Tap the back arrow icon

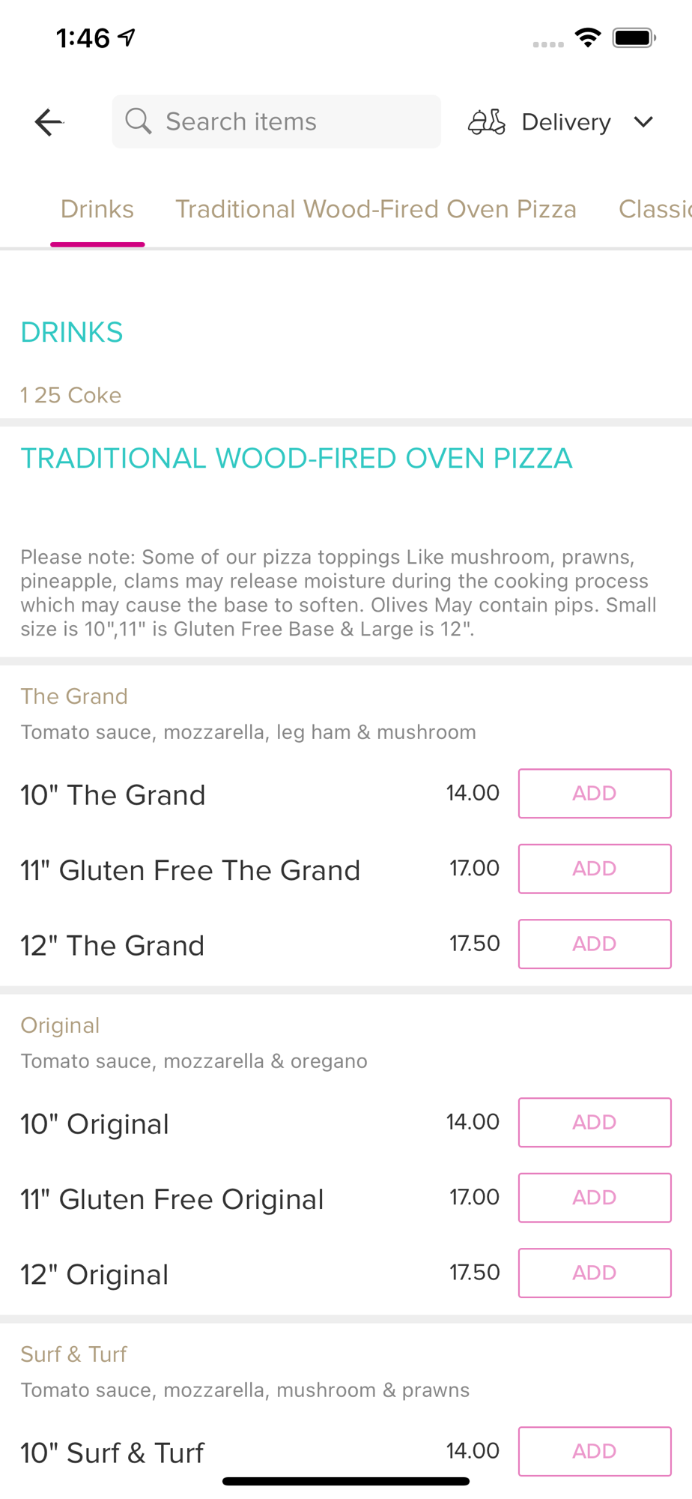(x=49, y=122)
